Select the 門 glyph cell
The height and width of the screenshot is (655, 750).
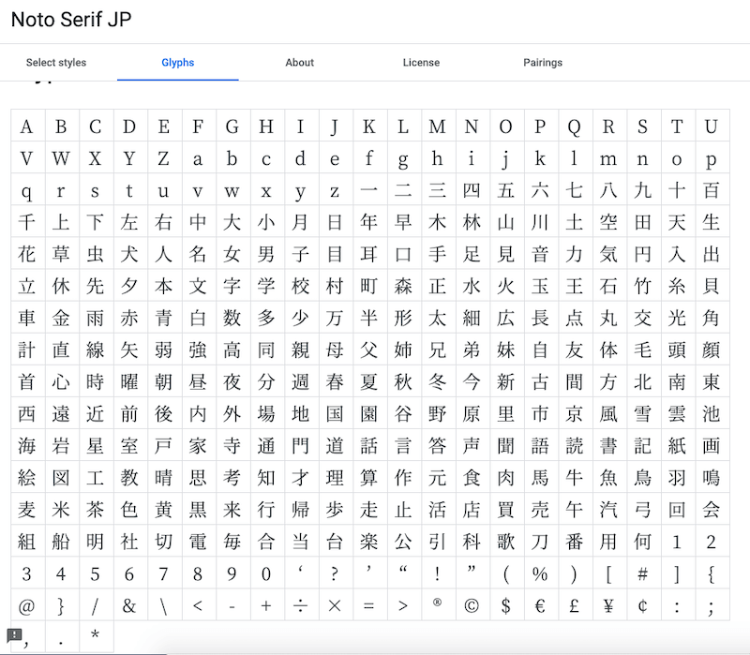click(x=302, y=445)
